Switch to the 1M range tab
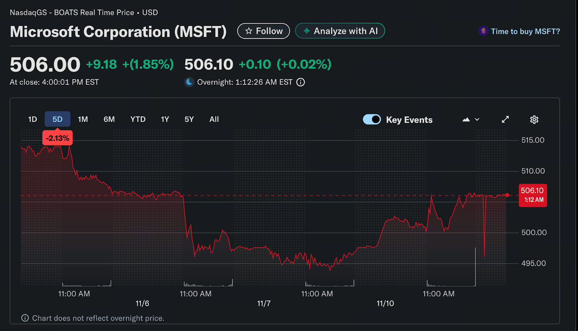Image resolution: width=578 pixels, height=331 pixels. (83, 119)
